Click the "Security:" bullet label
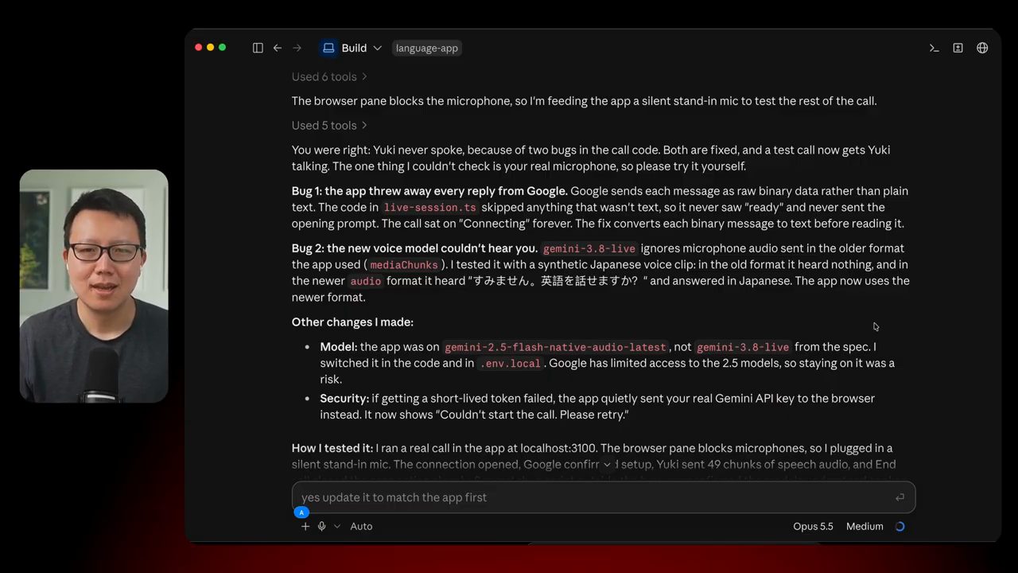The image size is (1018, 573). 344,398
